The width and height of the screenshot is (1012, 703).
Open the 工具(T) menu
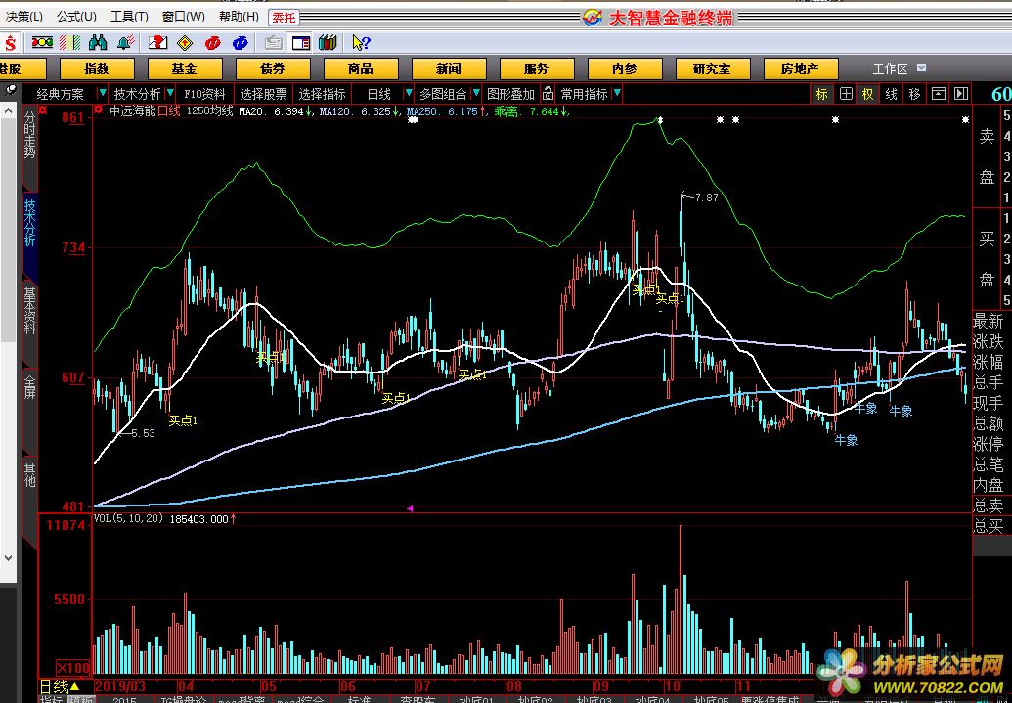(129, 17)
